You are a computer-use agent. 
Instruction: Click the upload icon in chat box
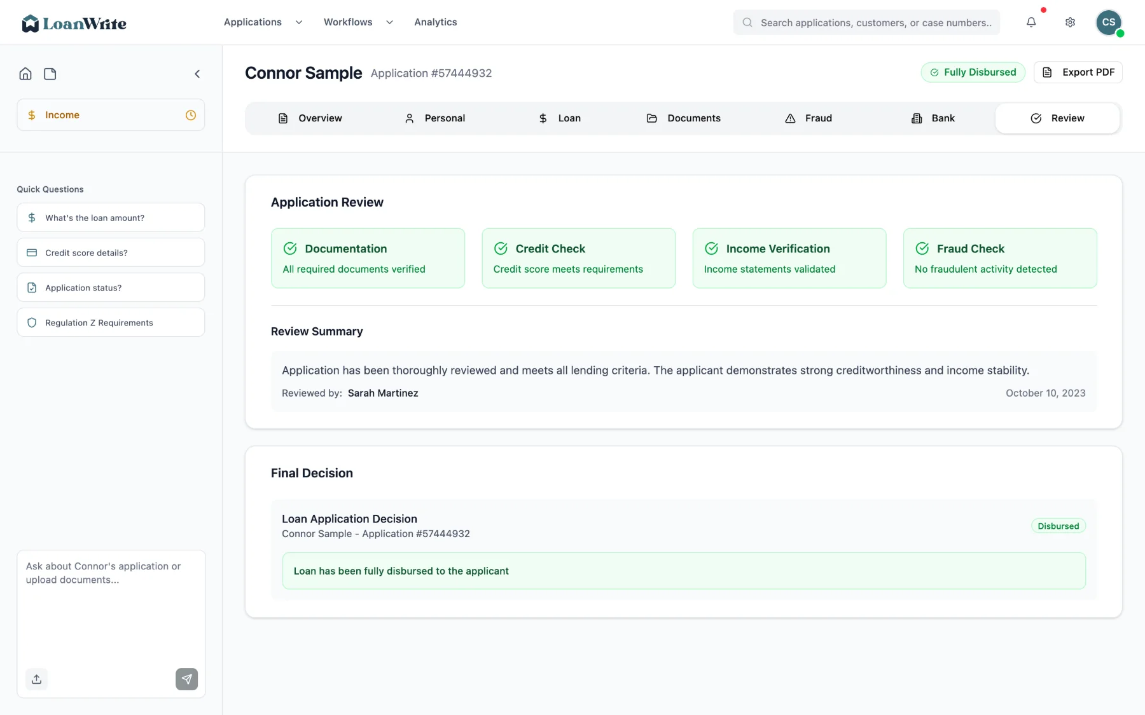click(37, 679)
